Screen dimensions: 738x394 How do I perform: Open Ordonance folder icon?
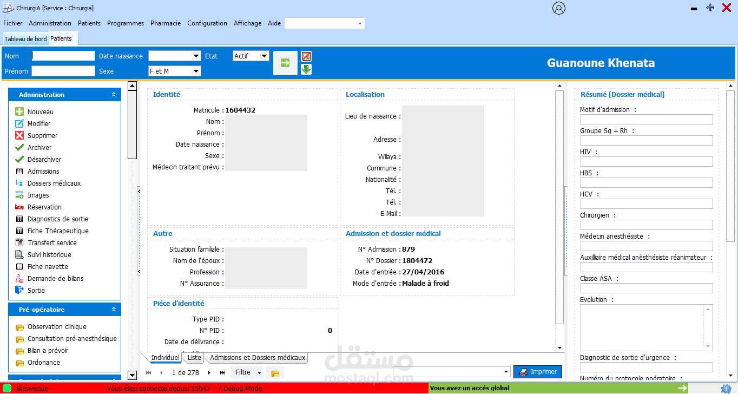pyautogui.click(x=19, y=363)
